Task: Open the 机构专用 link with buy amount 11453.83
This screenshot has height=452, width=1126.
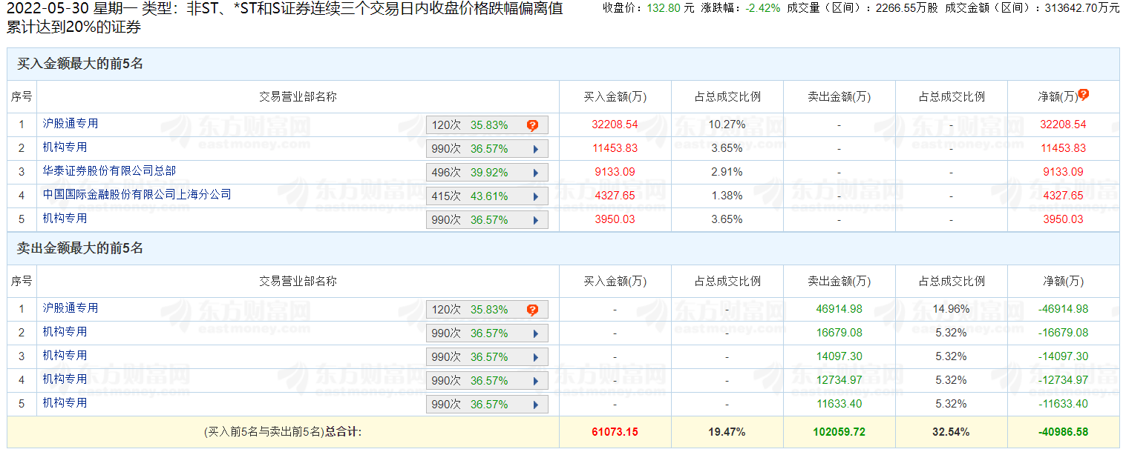Action: tap(65, 147)
